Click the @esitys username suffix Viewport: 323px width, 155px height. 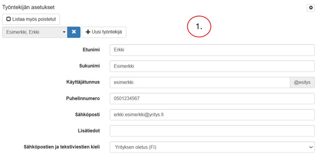(x=302, y=82)
